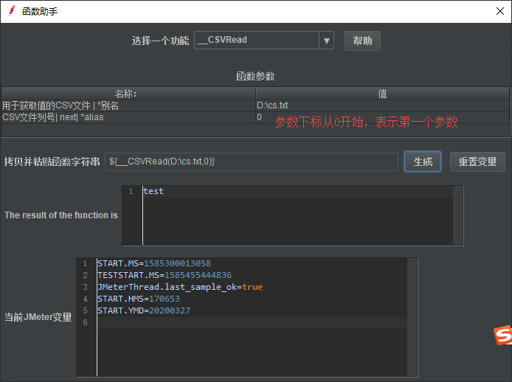Click the 值 column header
Viewport: 512px width, 382px height.
(x=383, y=94)
